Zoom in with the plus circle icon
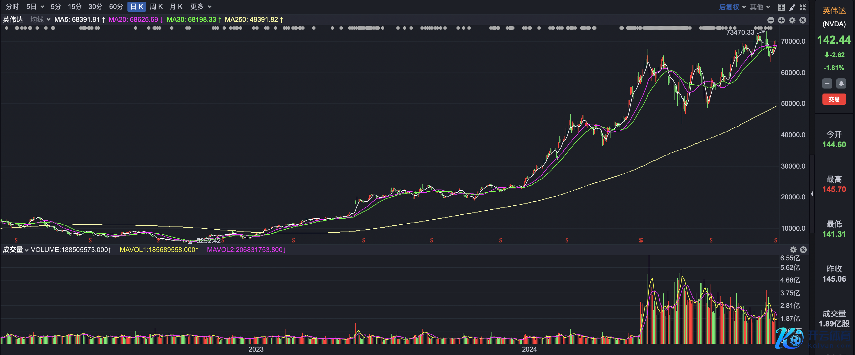 click(x=781, y=20)
